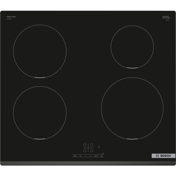Click the silver marker under rear-right zone
This screenshot has height=176, width=176.
point(132,68)
